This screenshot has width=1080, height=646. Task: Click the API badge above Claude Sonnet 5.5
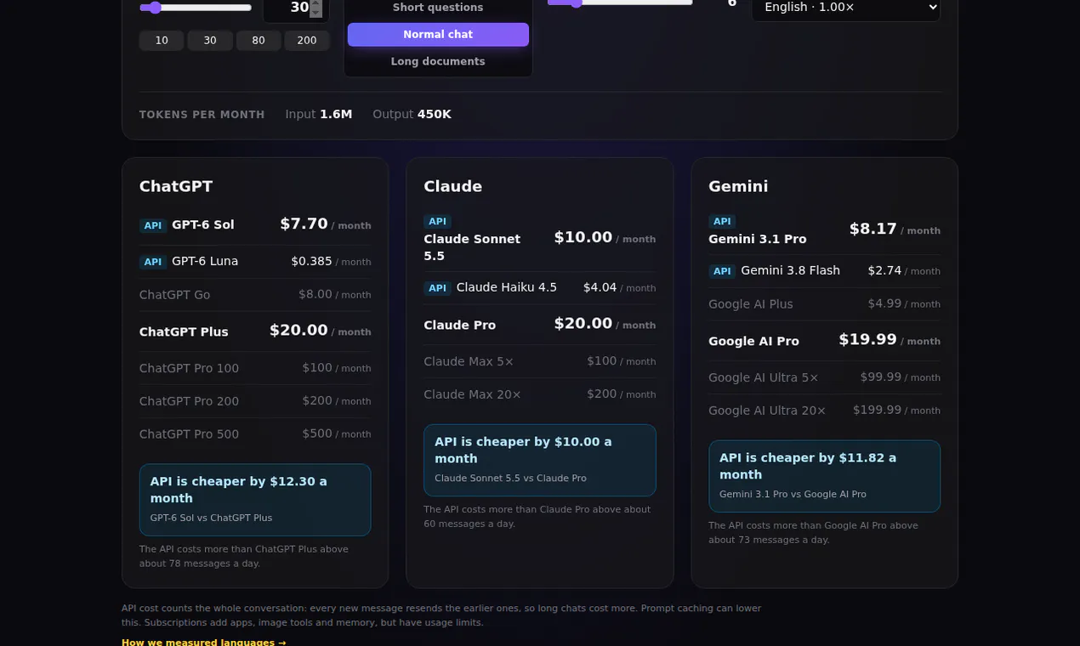click(x=437, y=221)
